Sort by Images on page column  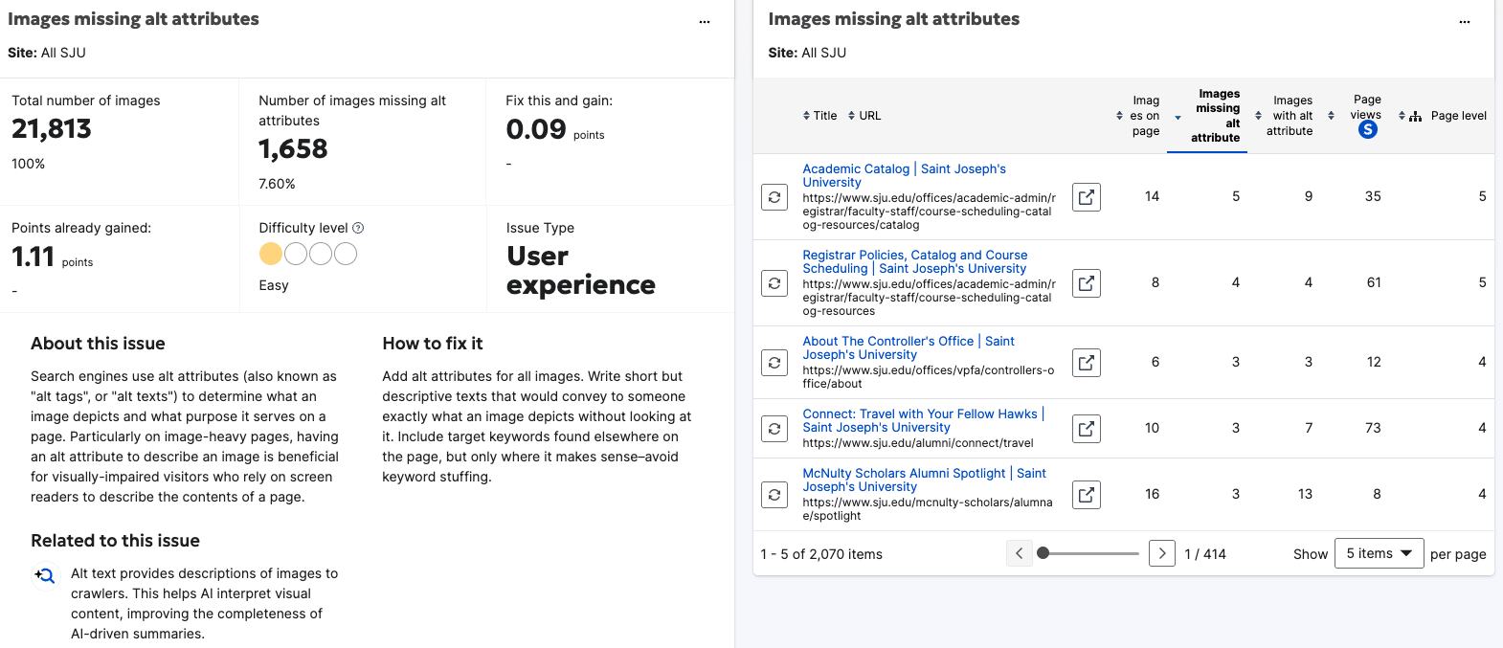(1138, 116)
